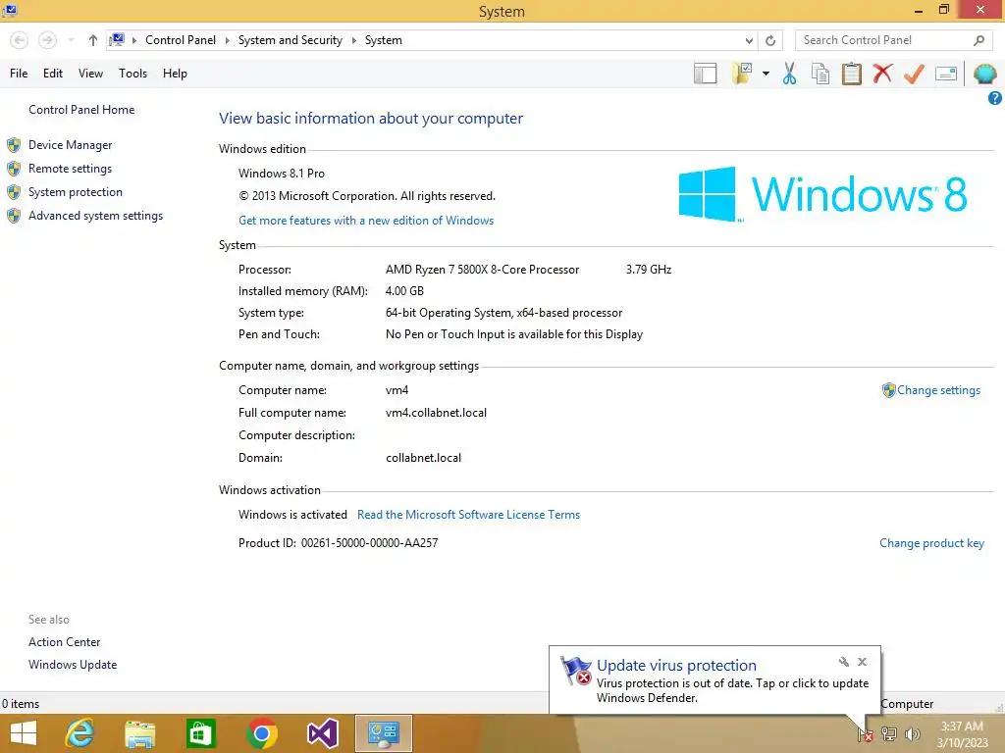Launch Internet Explorer from taskbar
1005x753 pixels.
click(80, 733)
